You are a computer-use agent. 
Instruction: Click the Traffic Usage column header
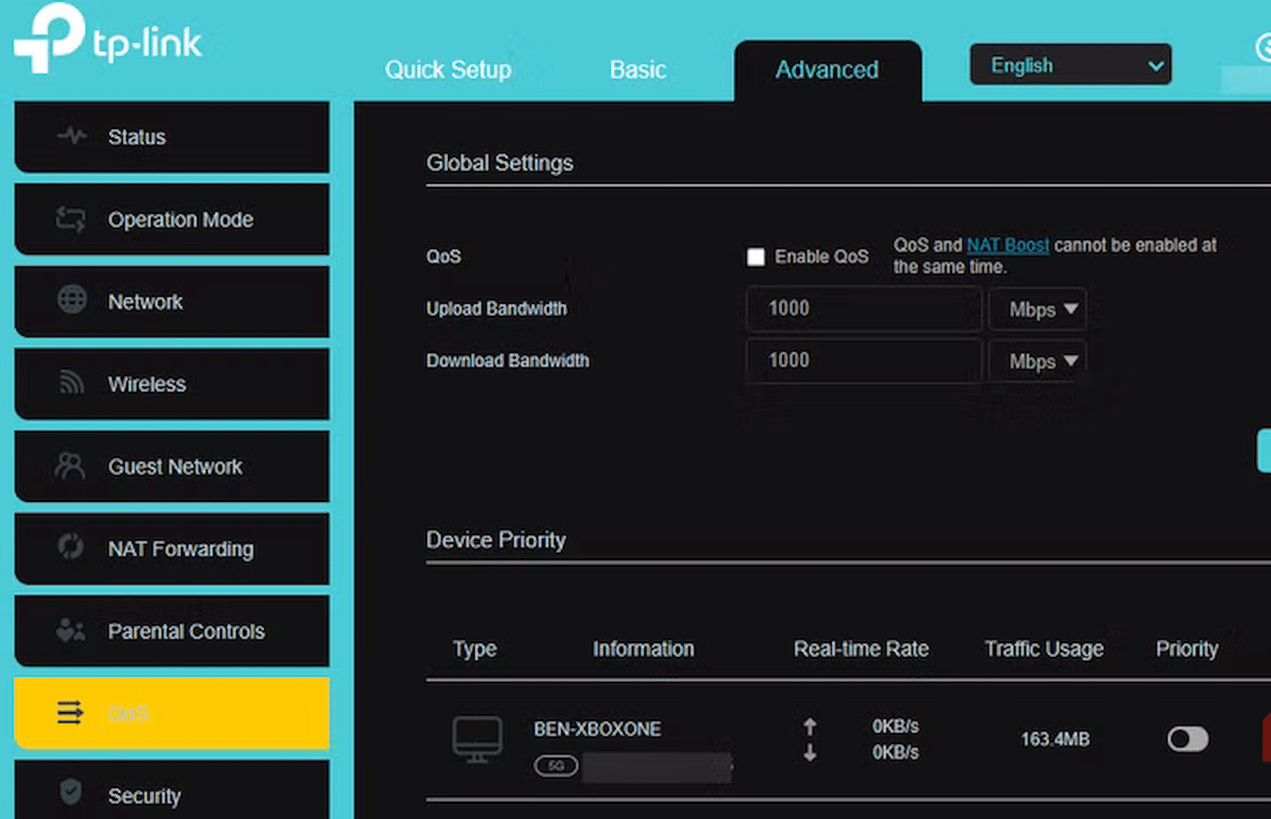pos(1044,649)
